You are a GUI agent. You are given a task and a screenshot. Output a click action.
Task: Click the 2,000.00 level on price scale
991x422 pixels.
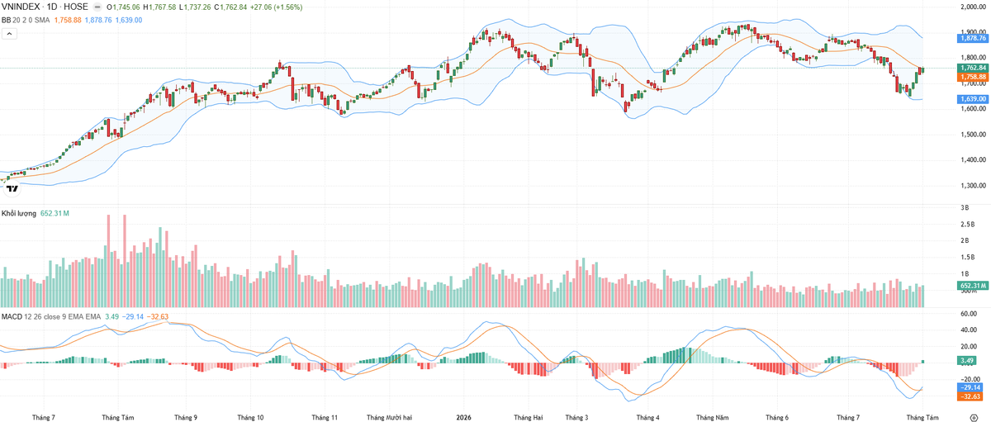pyautogui.click(x=974, y=7)
